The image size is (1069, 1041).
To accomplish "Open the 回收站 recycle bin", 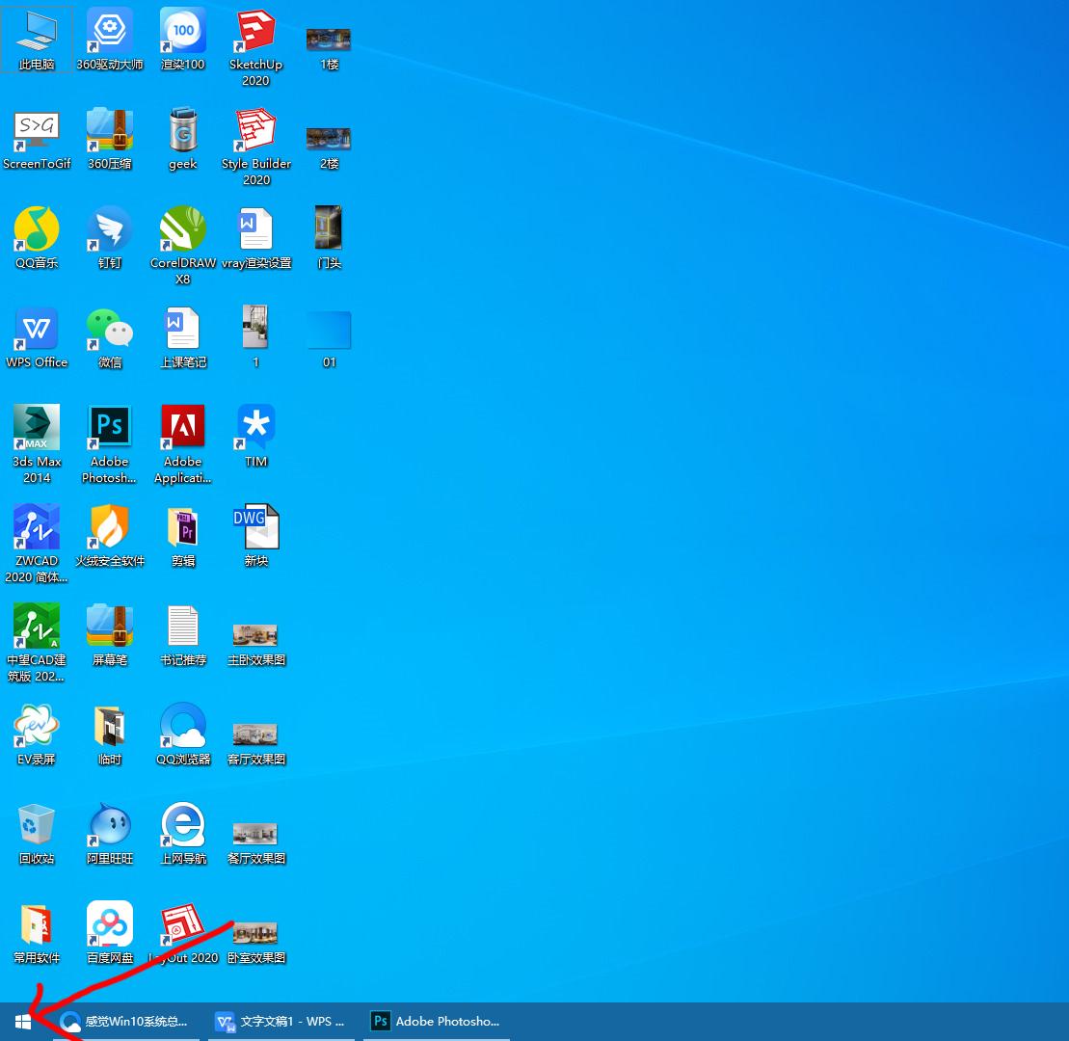I will [x=36, y=824].
